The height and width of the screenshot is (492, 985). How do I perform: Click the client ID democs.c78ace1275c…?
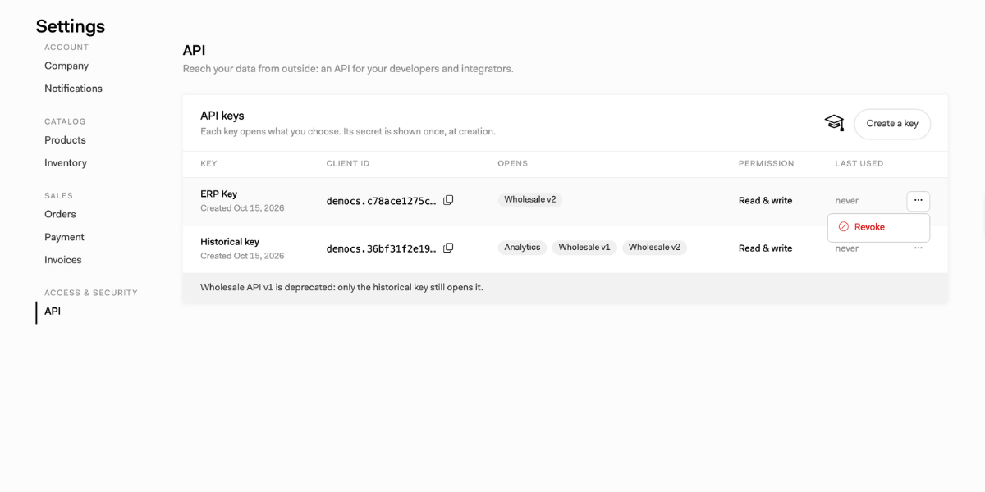(x=381, y=201)
